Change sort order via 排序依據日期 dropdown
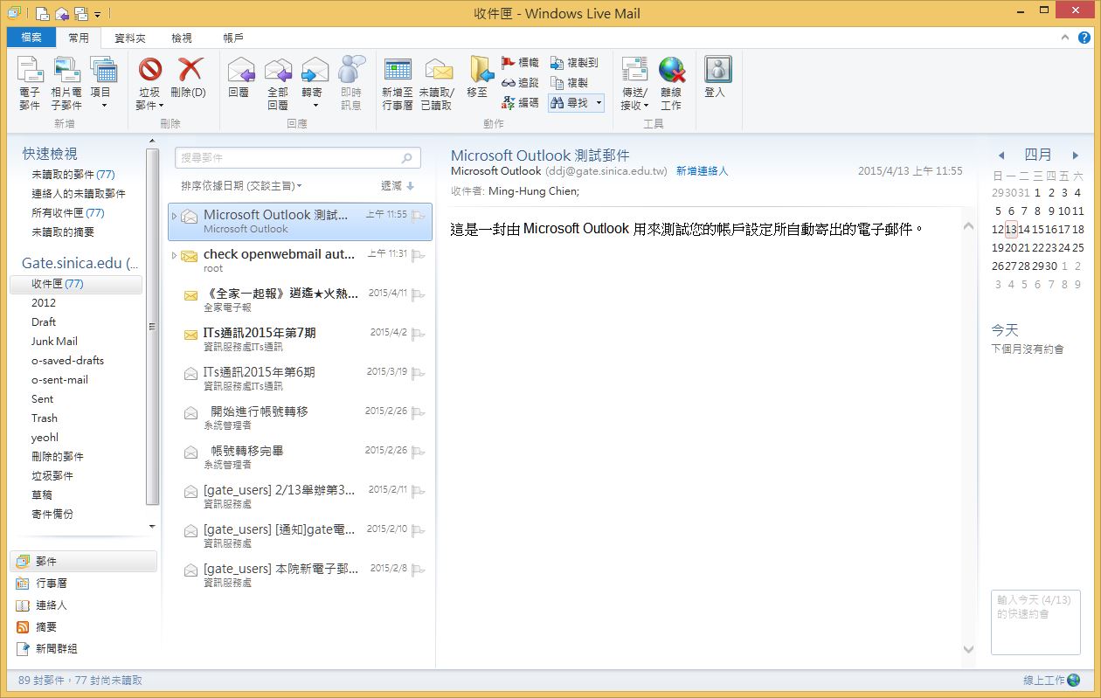Screen dimensions: 1101x698 pyautogui.click(x=242, y=185)
